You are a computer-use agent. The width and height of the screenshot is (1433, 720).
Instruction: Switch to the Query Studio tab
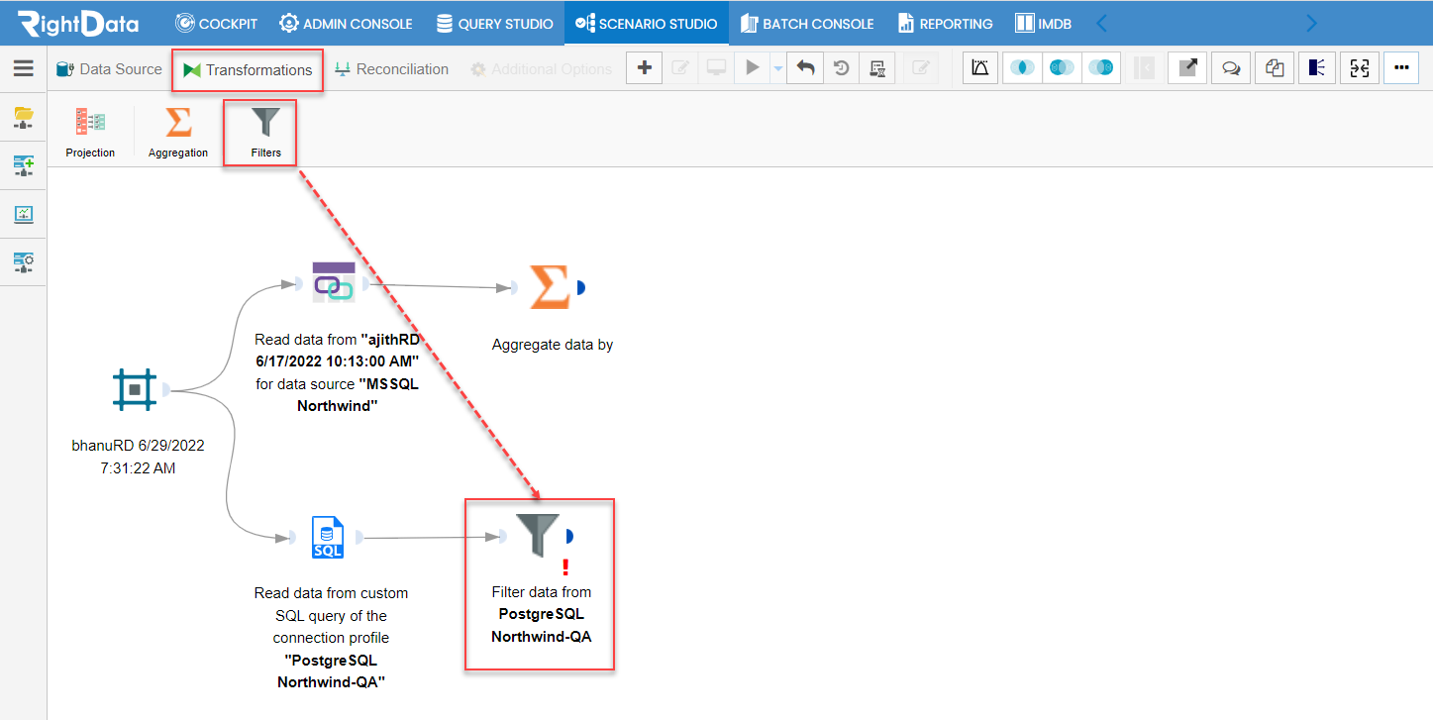(x=494, y=23)
